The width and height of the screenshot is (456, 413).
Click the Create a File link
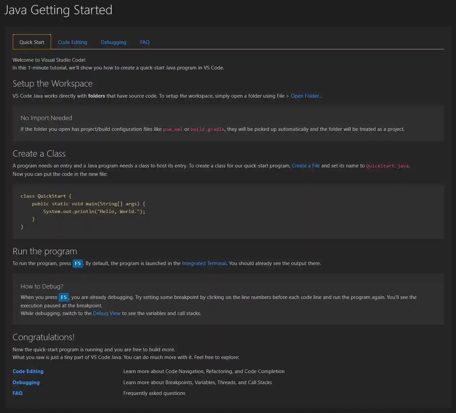[305, 165]
